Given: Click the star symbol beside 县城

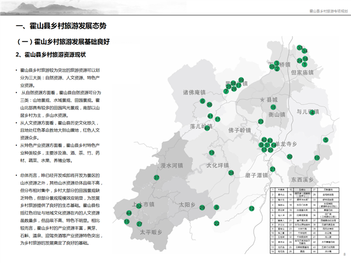Looking at the screenshot, I should pos(262,100).
